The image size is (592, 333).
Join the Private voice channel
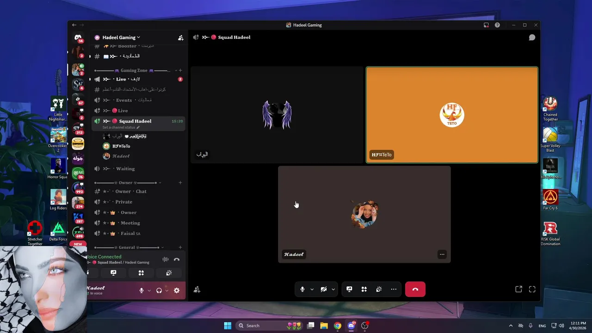pos(138,202)
